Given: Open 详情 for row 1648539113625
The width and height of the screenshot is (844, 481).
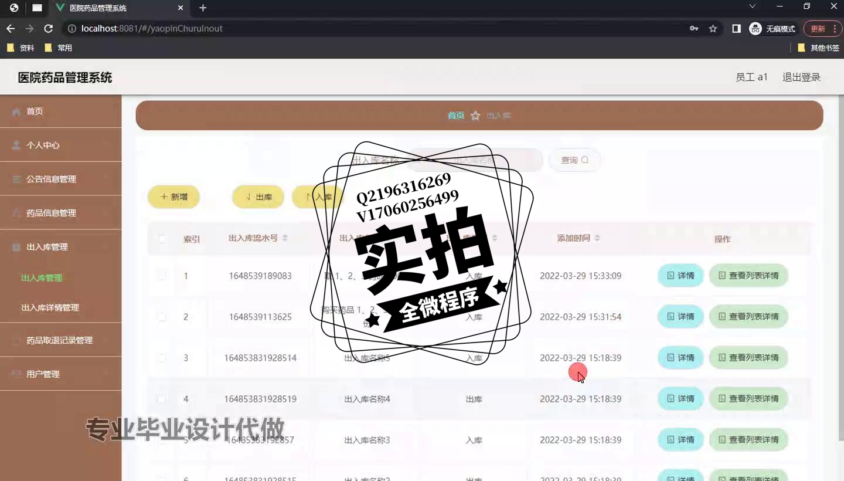Looking at the screenshot, I should tap(680, 317).
